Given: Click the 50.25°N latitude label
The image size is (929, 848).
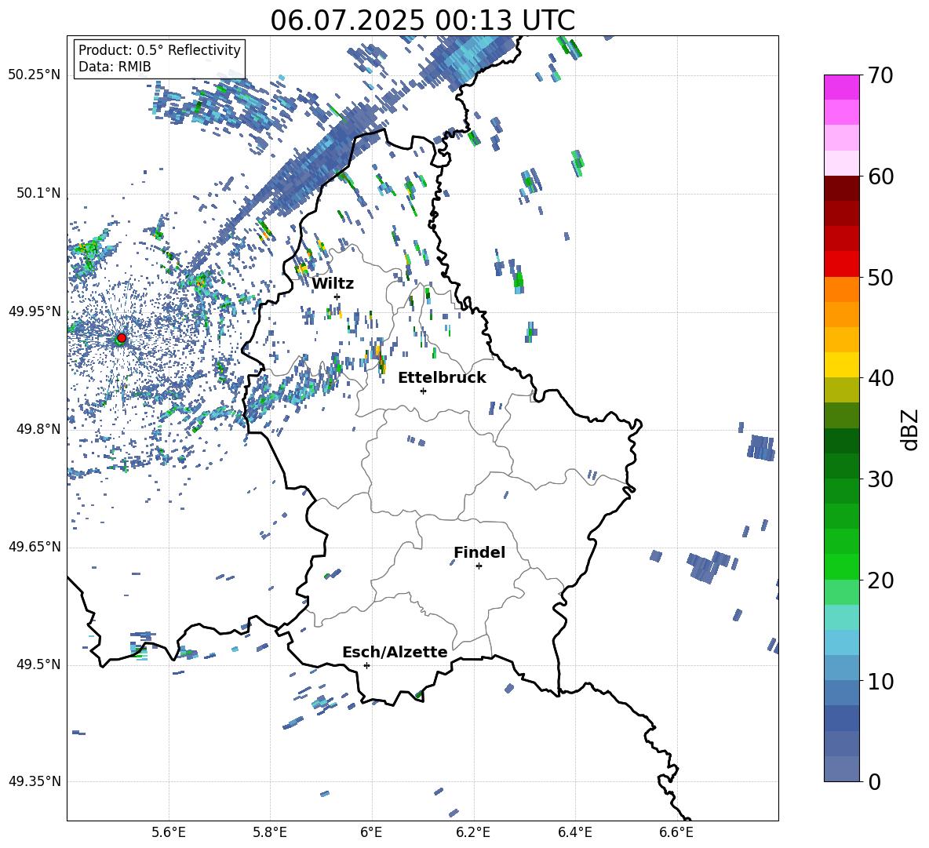Looking at the screenshot, I should click(35, 75).
